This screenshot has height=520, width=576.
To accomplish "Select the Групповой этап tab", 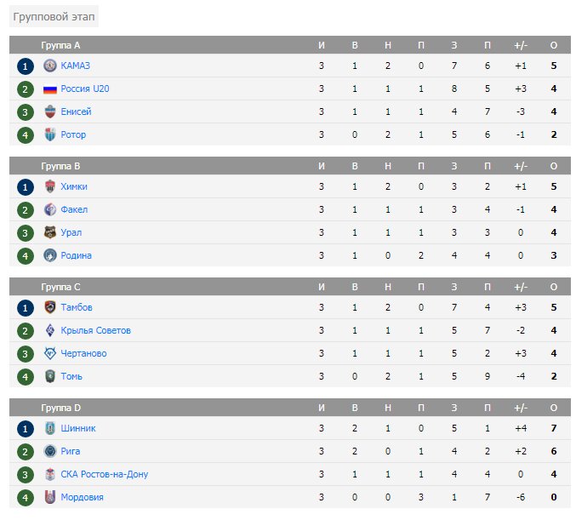I will point(54,16).
